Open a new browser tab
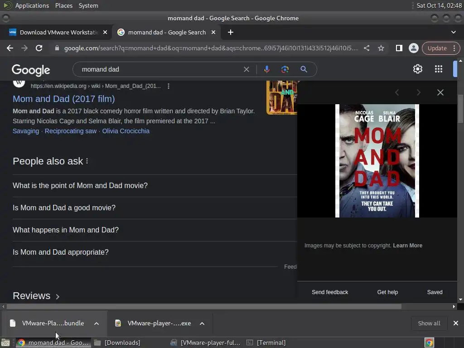 point(231,32)
